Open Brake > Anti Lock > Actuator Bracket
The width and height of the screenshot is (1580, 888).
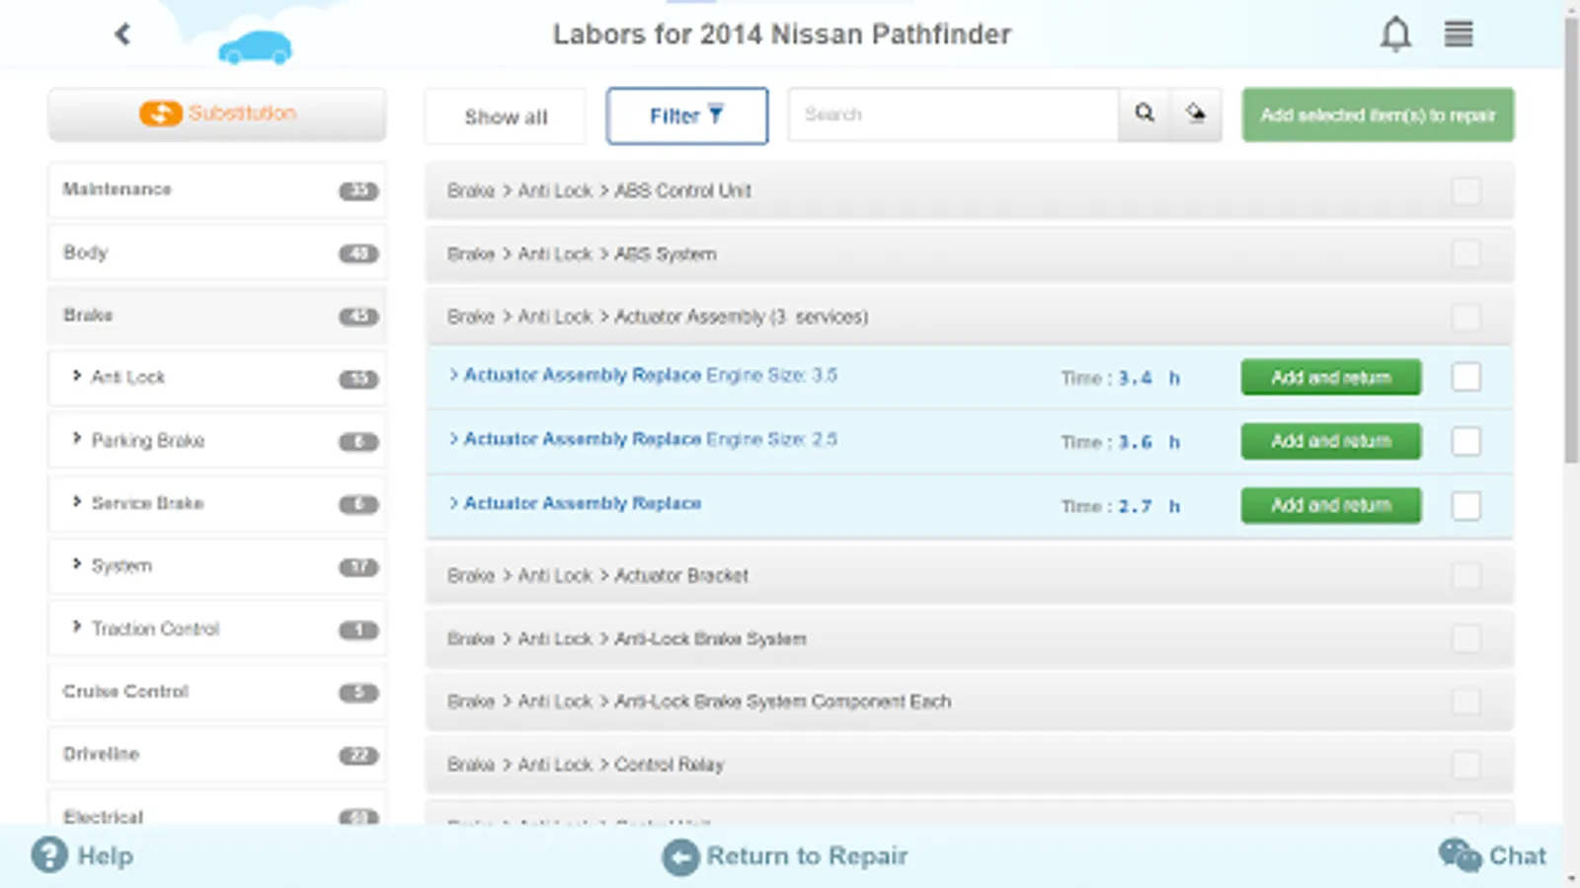tap(970, 575)
